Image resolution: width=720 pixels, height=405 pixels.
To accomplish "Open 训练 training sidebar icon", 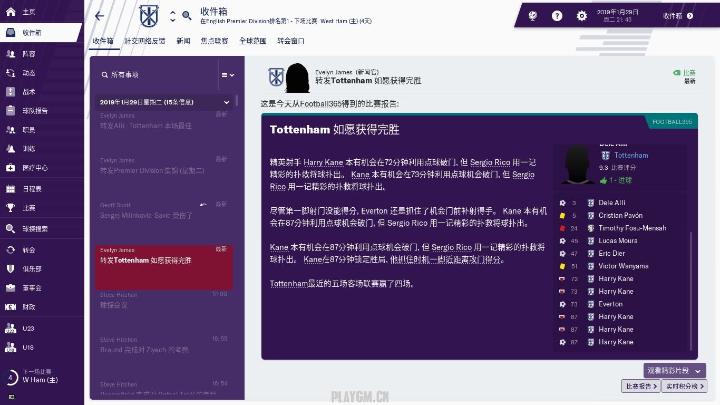I will [x=11, y=149].
